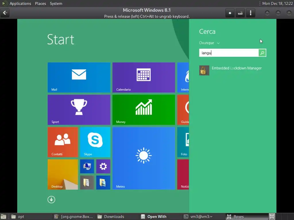The width and height of the screenshot is (294, 220).
Task: Open Embedded Lockdown Manager search result
Action: tap(231, 70)
